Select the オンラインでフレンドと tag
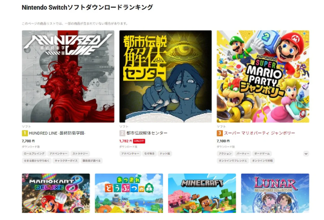 pos(233,161)
